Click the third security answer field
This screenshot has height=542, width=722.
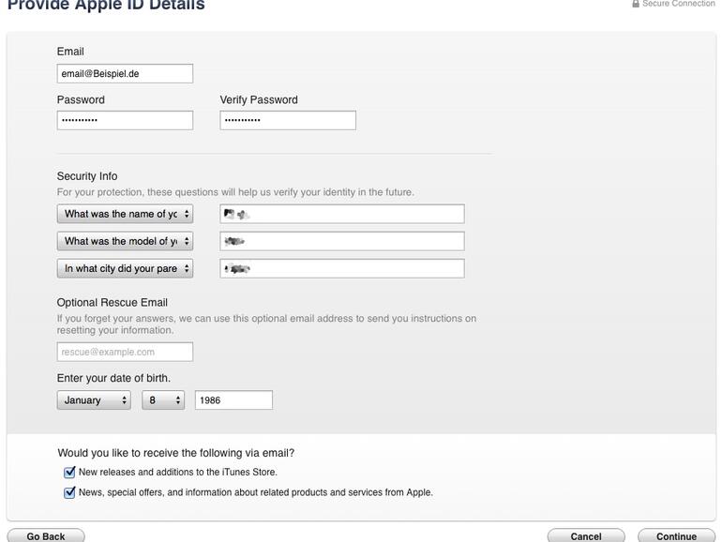point(342,268)
